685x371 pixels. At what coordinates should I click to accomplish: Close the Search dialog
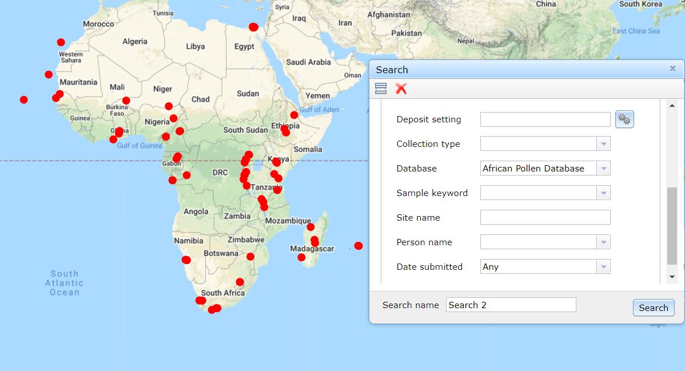[672, 69]
